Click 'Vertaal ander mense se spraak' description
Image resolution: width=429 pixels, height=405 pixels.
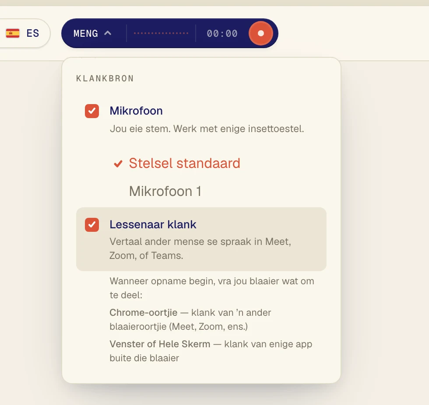200,249
